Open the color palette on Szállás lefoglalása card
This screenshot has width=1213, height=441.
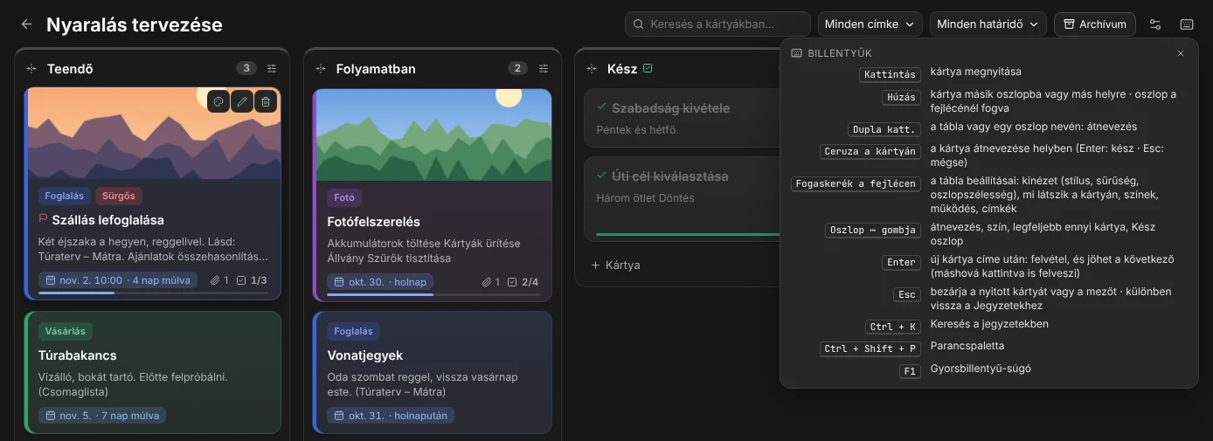click(x=219, y=101)
